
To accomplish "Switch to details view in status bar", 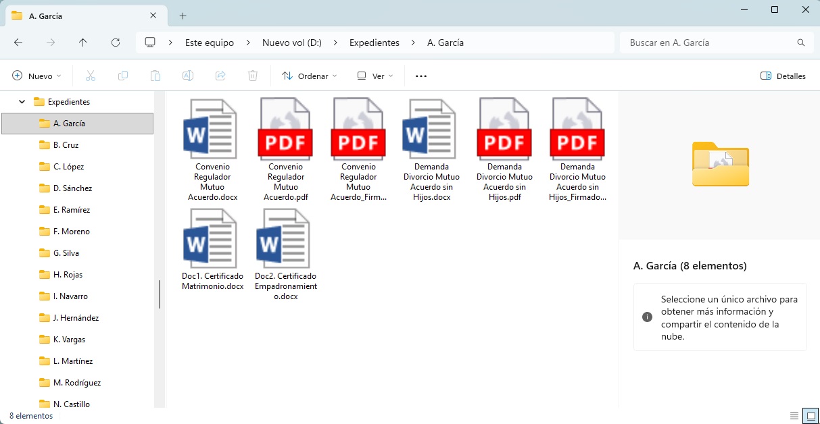I will (795, 416).
